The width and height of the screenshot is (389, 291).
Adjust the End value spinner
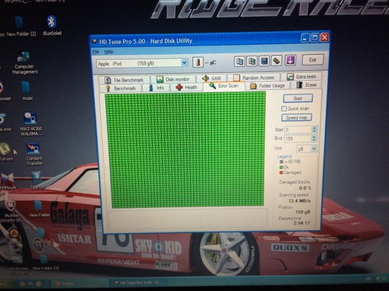pyautogui.click(x=314, y=139)
